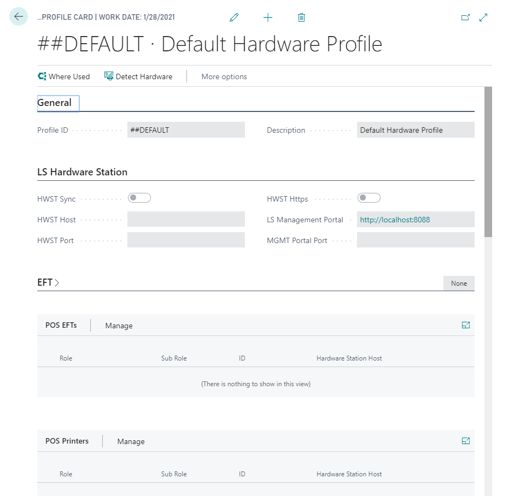Click the expand to full screen icon
The image size is (526, 496).
[x=483, y=17]
